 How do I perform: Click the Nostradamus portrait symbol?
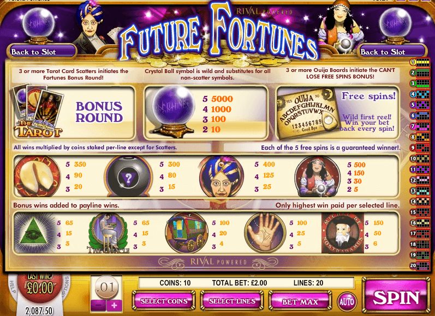coord(343,233)
